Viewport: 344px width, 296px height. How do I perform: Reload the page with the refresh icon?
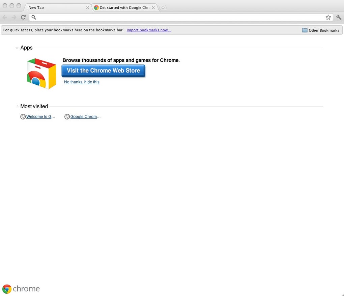(23, 17)
